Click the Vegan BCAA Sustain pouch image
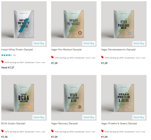This screenshot has height=140, width=151. pos(24,98)
